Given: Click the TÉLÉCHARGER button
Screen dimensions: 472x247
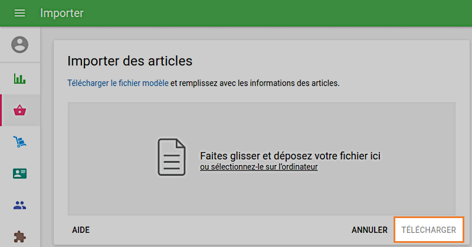Looking at the screenshot, I should [429, 230].
